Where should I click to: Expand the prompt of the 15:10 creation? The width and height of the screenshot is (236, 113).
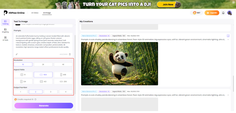click(228, 95)
